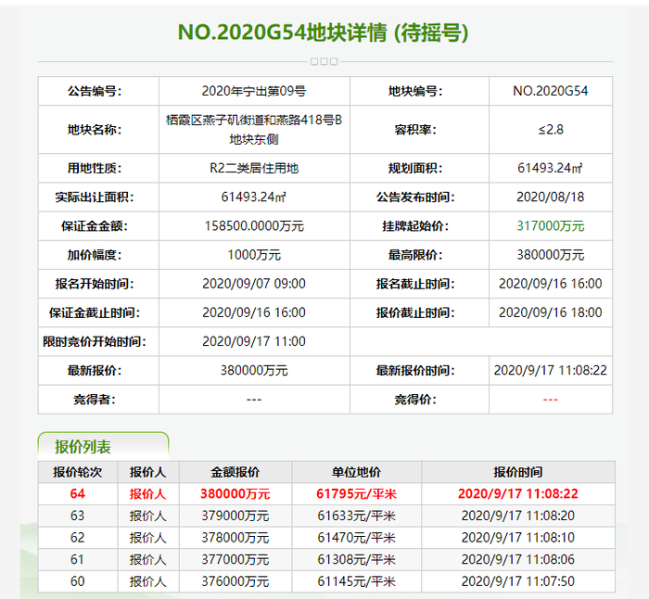Viewport: 649px width, 599px height.
Task: Click the red round number 64
Action: coord(77,494)
